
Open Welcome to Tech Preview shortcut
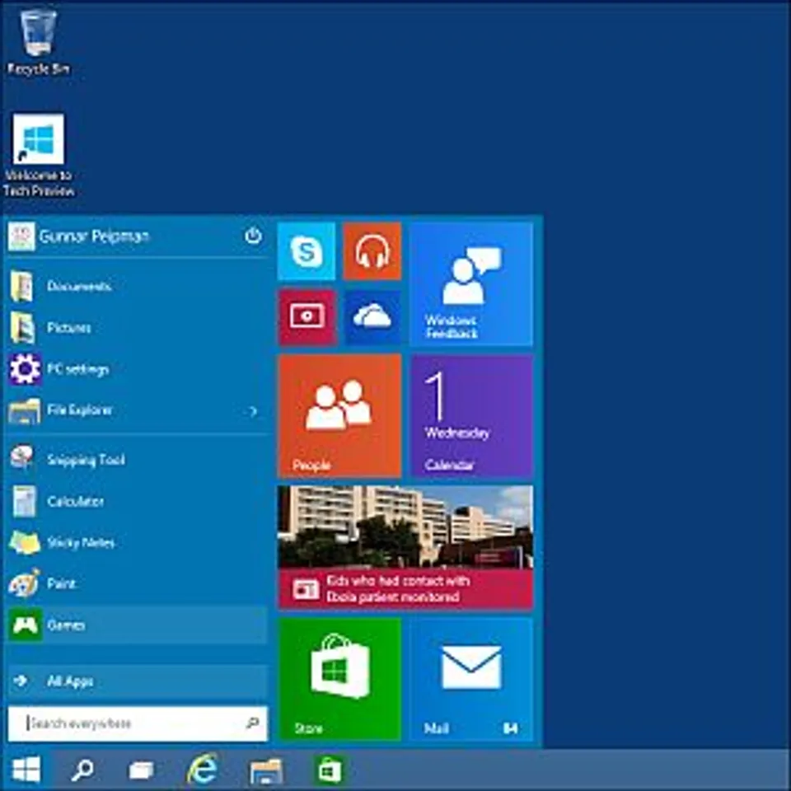pyautogui.click(x=39, y=155)
